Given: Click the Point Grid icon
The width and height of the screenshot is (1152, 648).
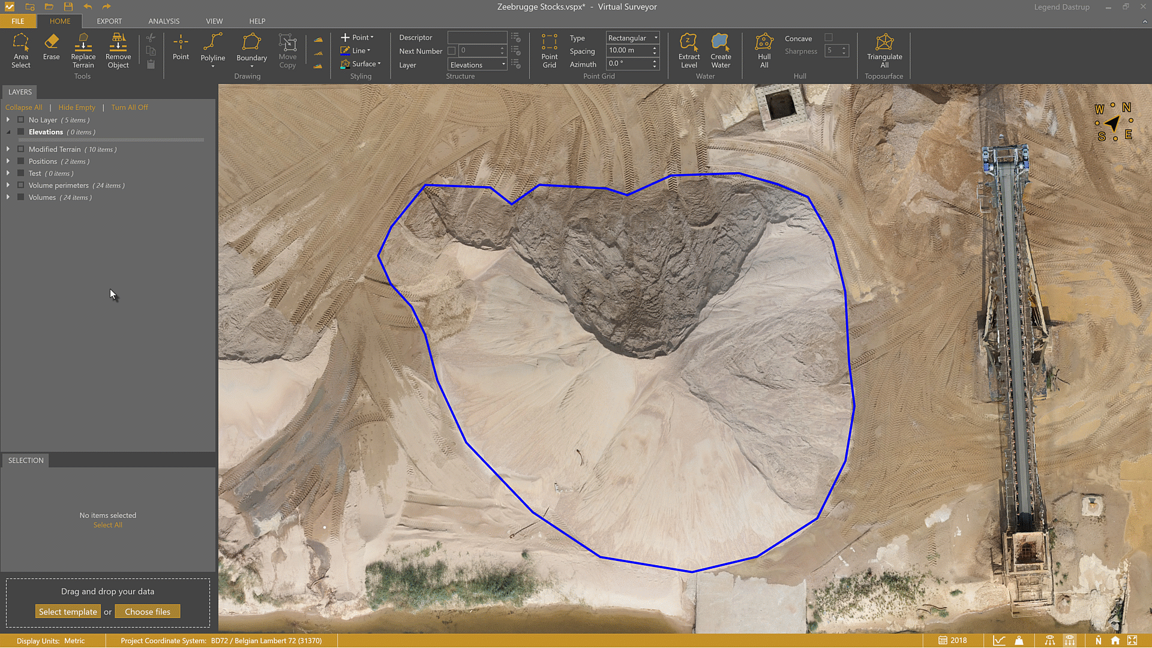Looking at the screenshot, I should coord(549,50).
